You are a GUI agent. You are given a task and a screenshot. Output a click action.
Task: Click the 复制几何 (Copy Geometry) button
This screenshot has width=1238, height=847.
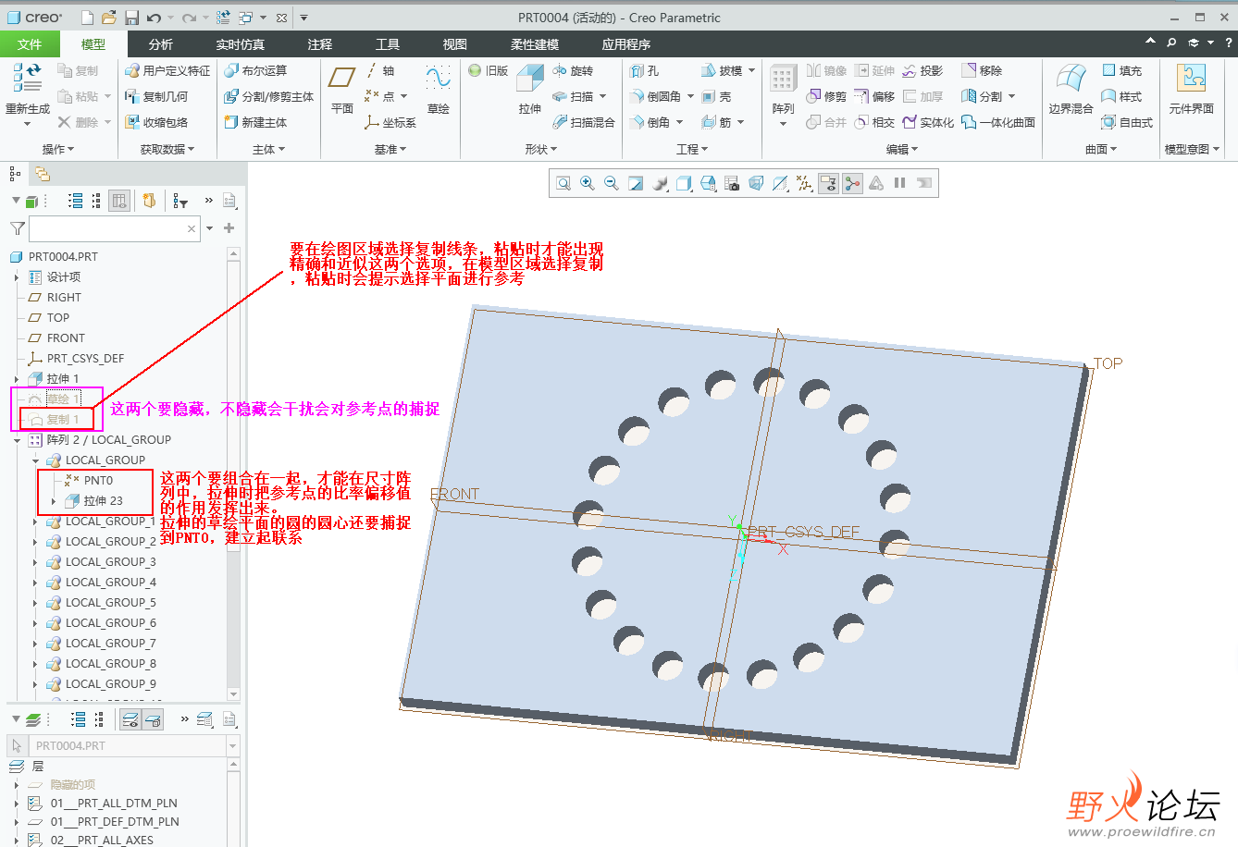click(156, 96)
